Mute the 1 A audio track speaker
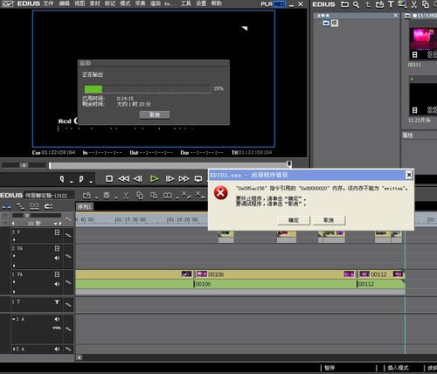Screen dimensions: 437x374 click(x=57, y=319)
